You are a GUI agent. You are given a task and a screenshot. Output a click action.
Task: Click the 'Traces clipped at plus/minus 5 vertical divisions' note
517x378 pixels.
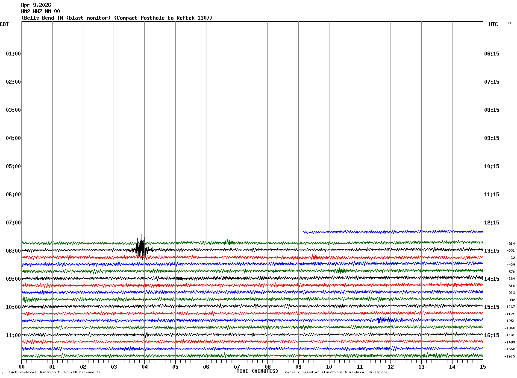point(335,372)
